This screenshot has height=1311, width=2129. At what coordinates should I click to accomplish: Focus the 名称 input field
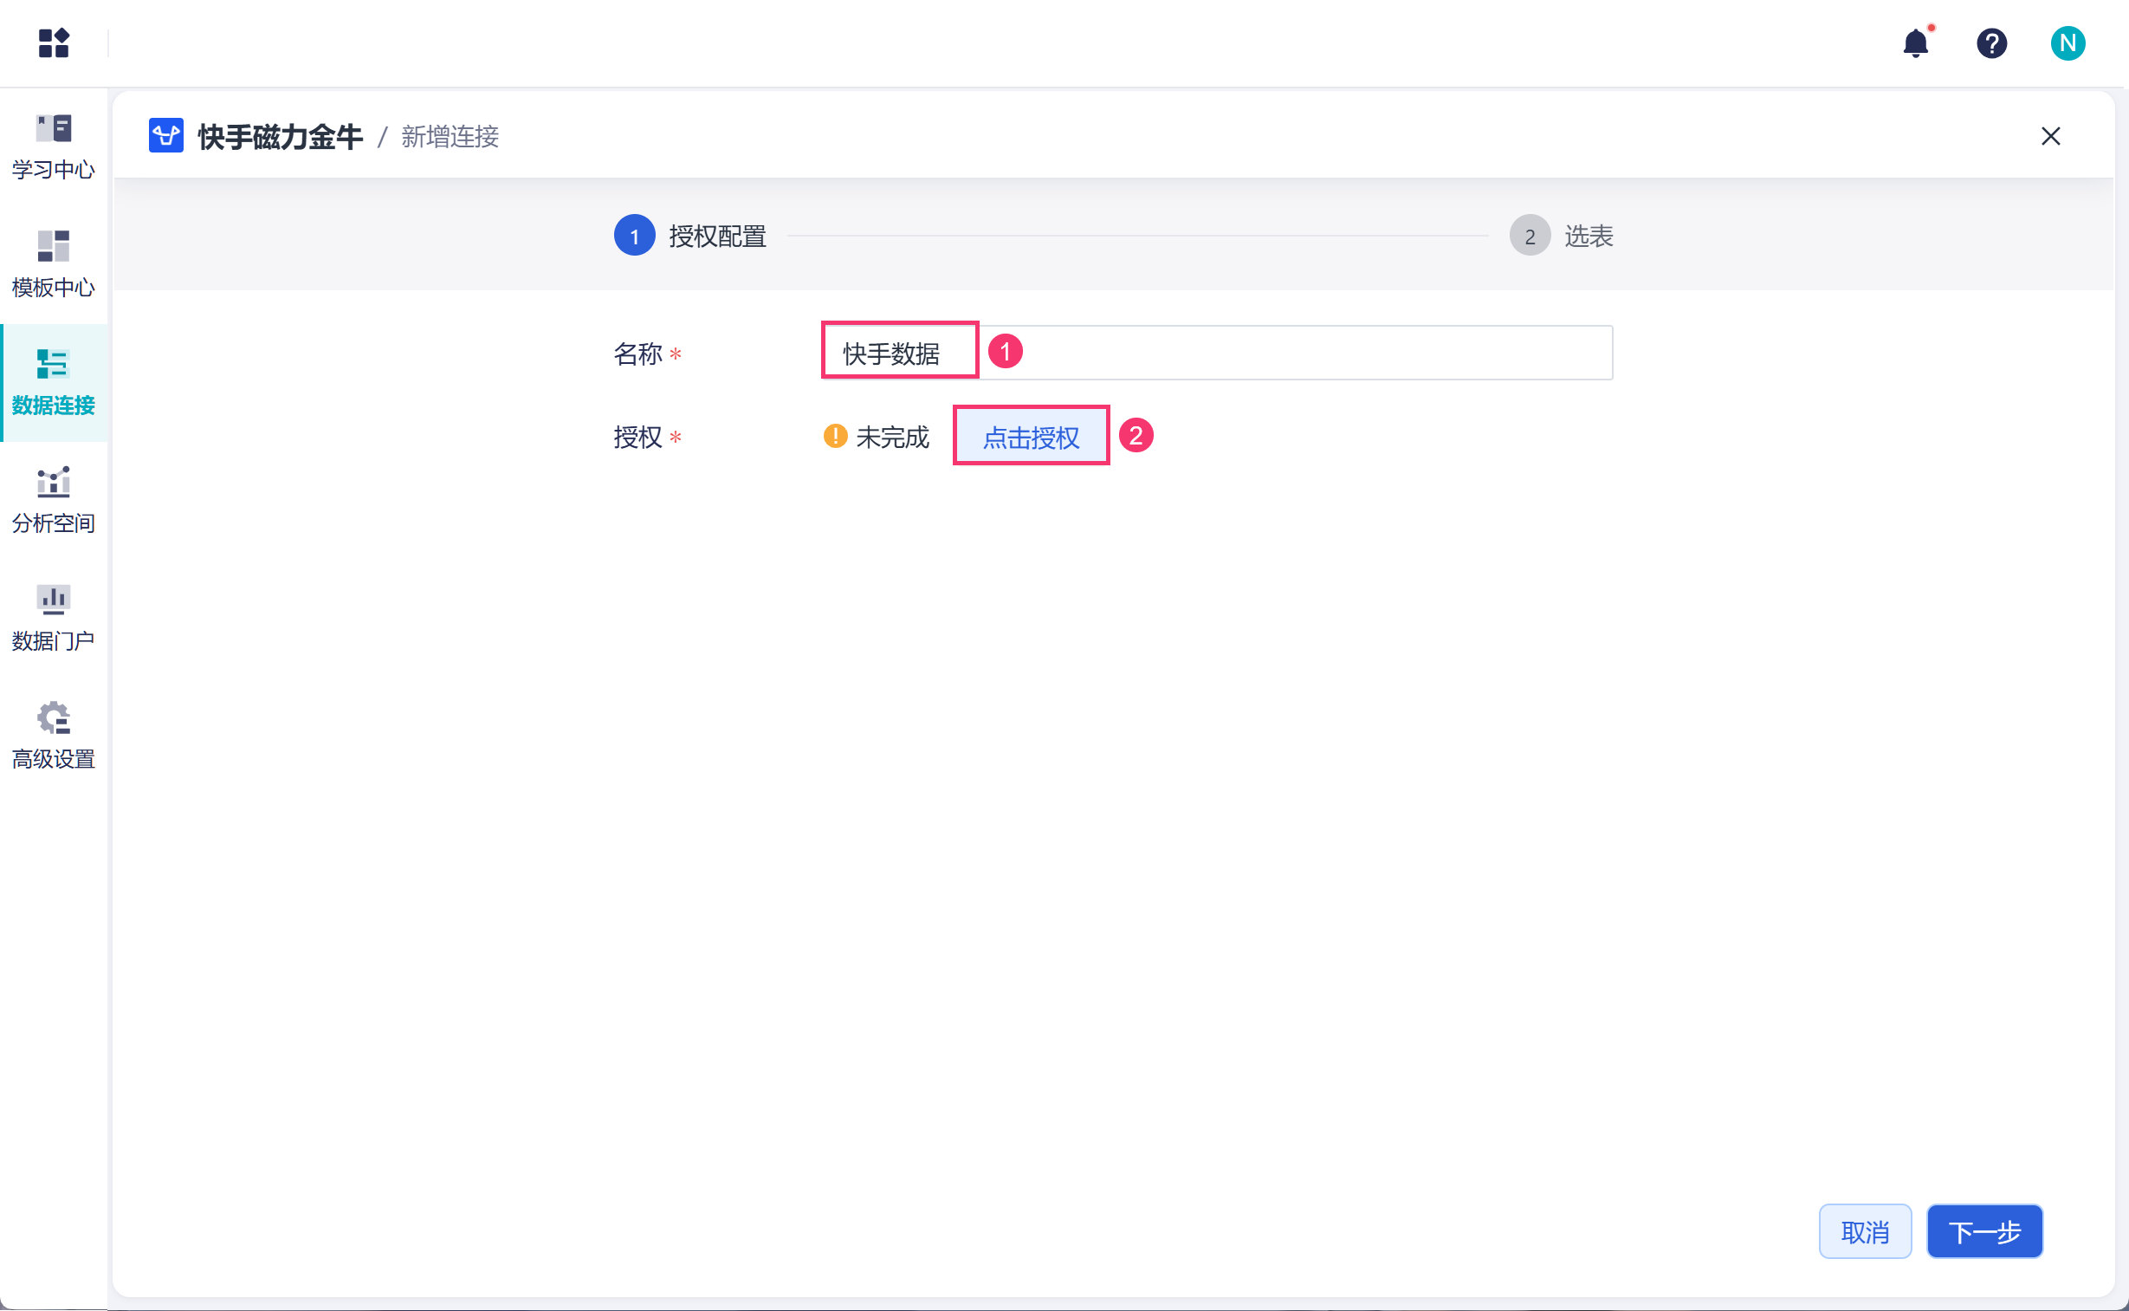point(1217,353)
